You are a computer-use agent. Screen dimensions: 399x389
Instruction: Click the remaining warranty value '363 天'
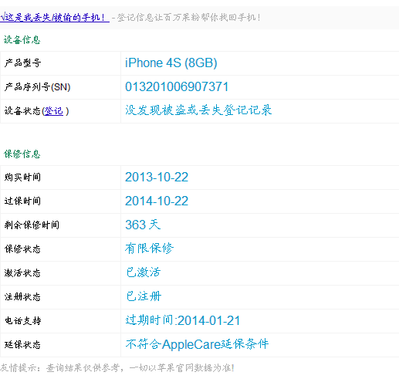pyautogui.click(x=143, y=225)
